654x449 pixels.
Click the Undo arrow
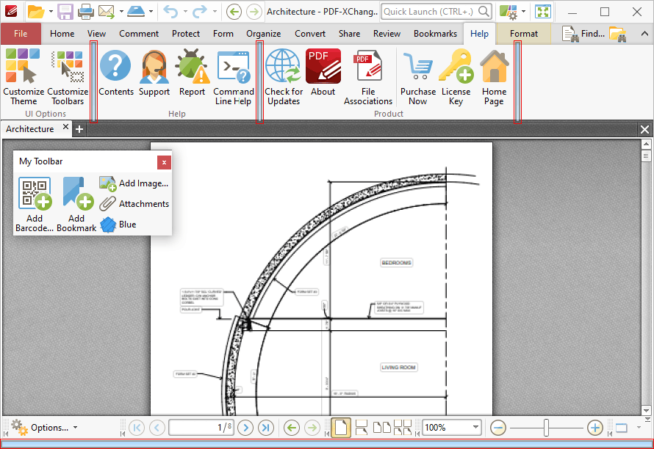[170, 12]
